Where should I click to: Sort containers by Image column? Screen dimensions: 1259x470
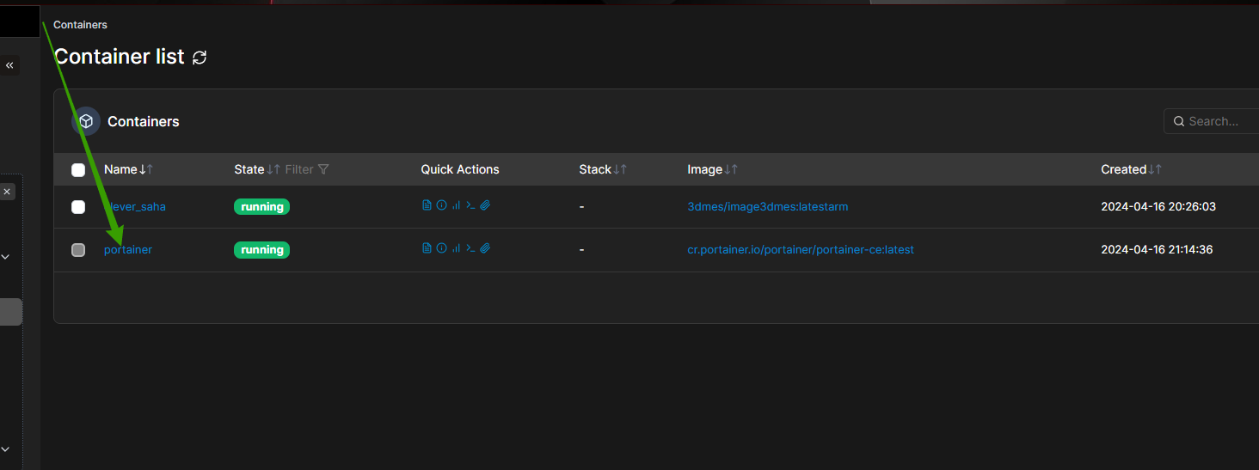point(713,169)
